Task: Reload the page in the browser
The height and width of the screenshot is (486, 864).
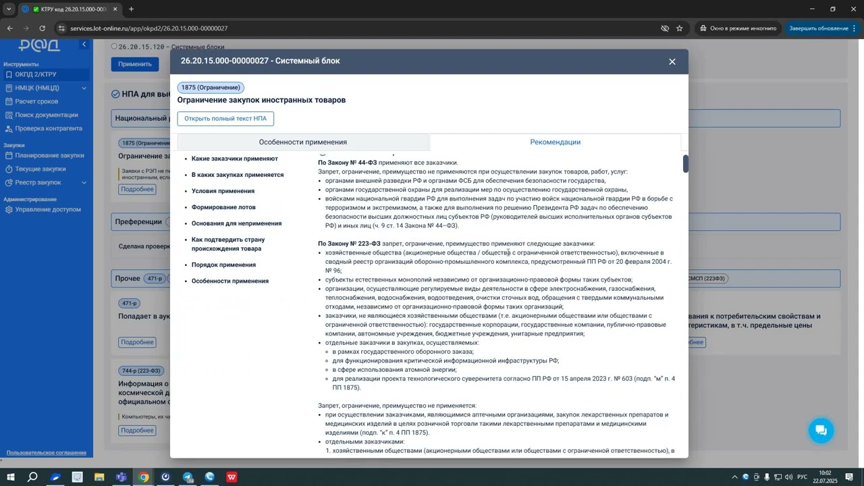Action: pyautogui.click(x=42, y=28)
